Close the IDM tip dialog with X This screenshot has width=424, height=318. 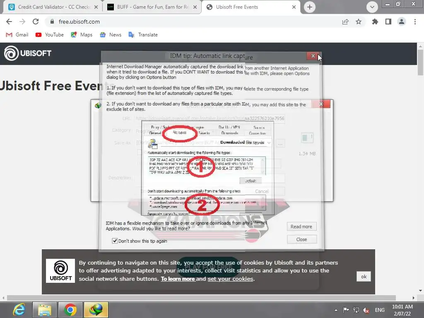(x=313, y=56)
